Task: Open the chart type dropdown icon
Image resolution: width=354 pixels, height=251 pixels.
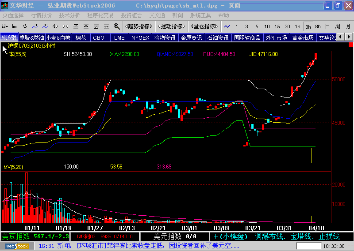Action: point(4,26)
